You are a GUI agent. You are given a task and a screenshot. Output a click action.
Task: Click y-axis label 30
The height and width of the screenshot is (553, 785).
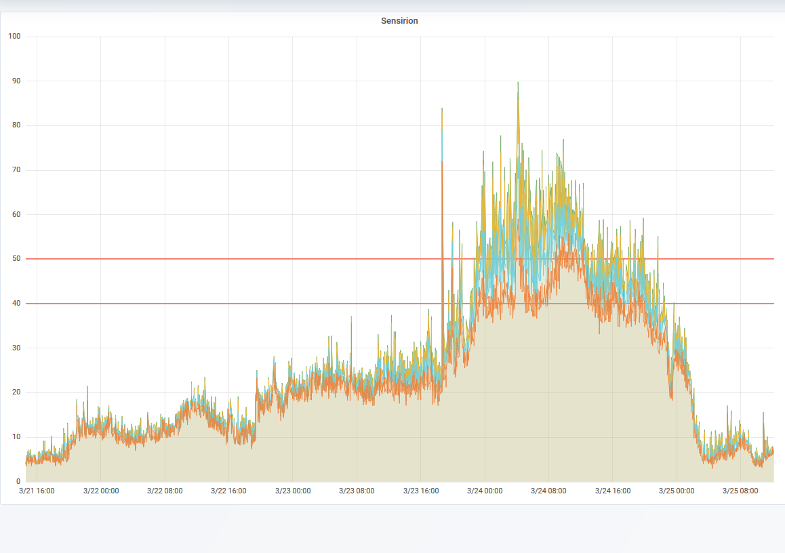tap(16, 347)
